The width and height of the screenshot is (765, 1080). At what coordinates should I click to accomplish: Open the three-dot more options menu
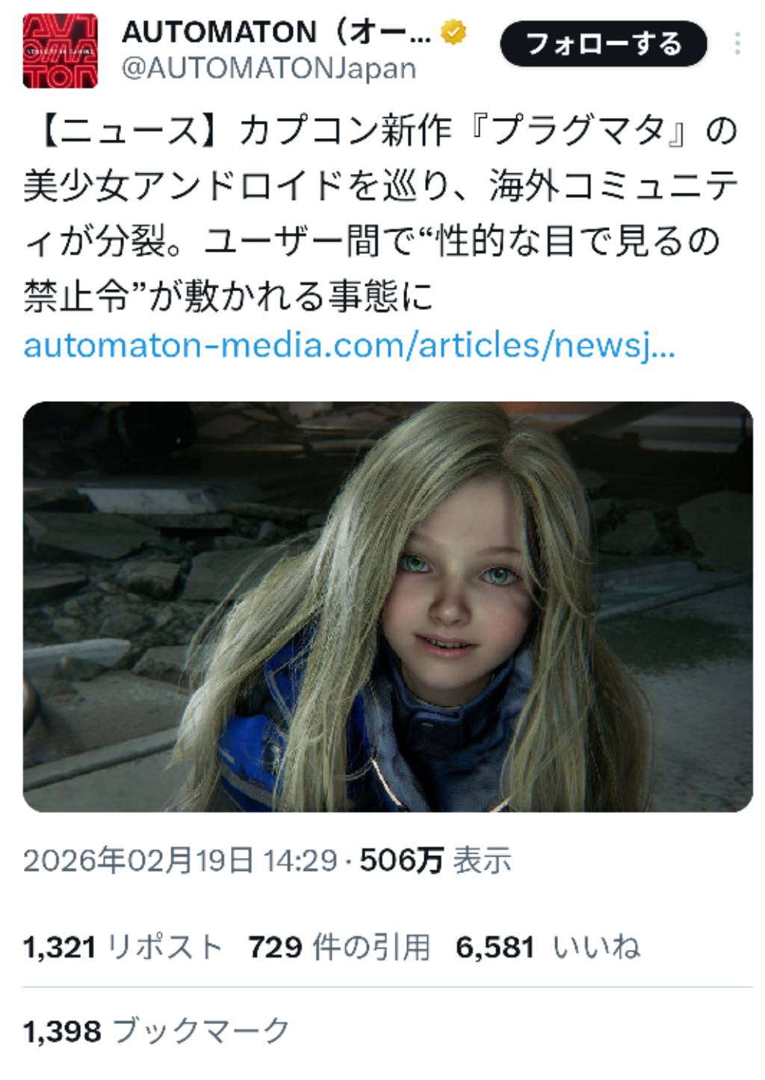pos(737,44)
